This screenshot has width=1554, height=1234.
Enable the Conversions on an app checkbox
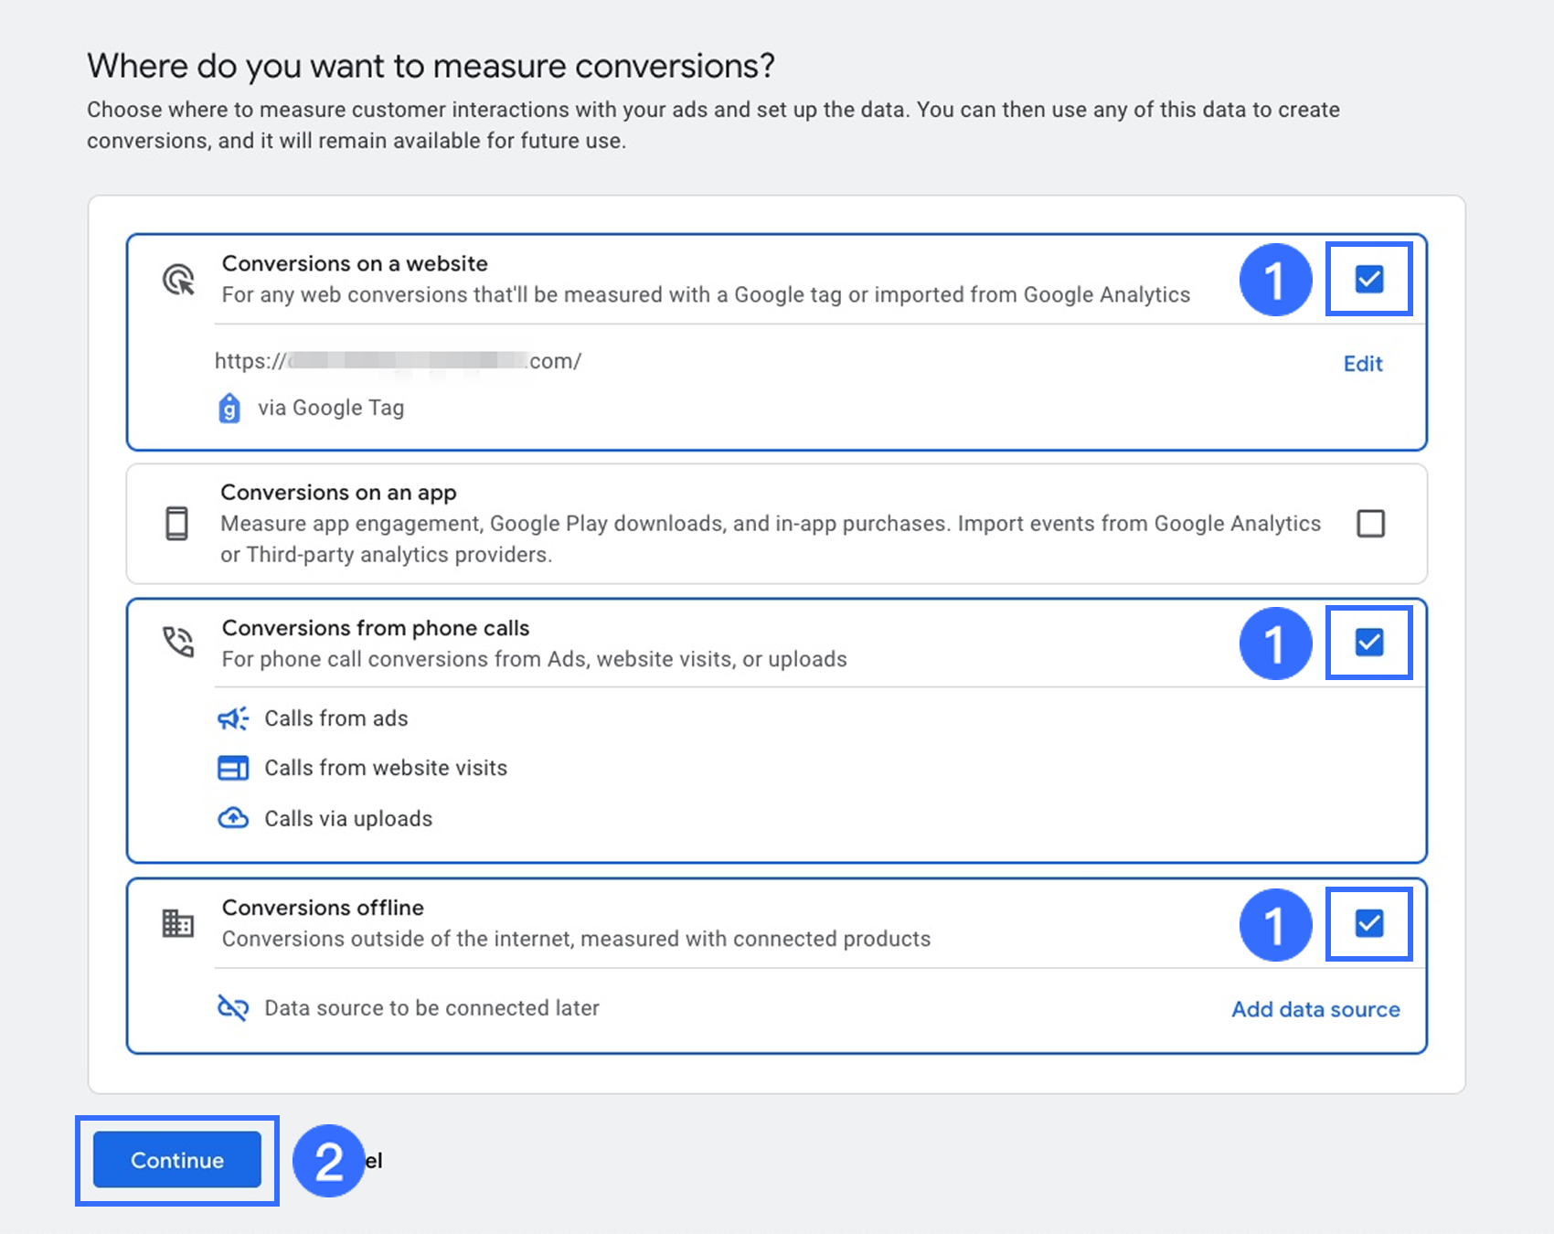pos(1370,524)
